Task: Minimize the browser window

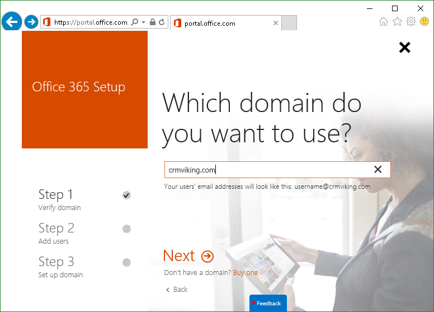Action: point(370,8)
